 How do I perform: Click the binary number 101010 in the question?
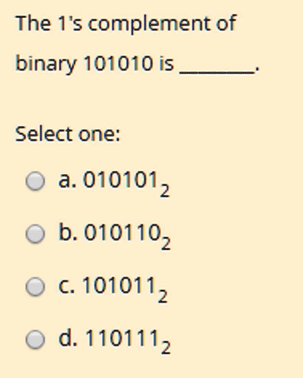(x=118, y=63)
